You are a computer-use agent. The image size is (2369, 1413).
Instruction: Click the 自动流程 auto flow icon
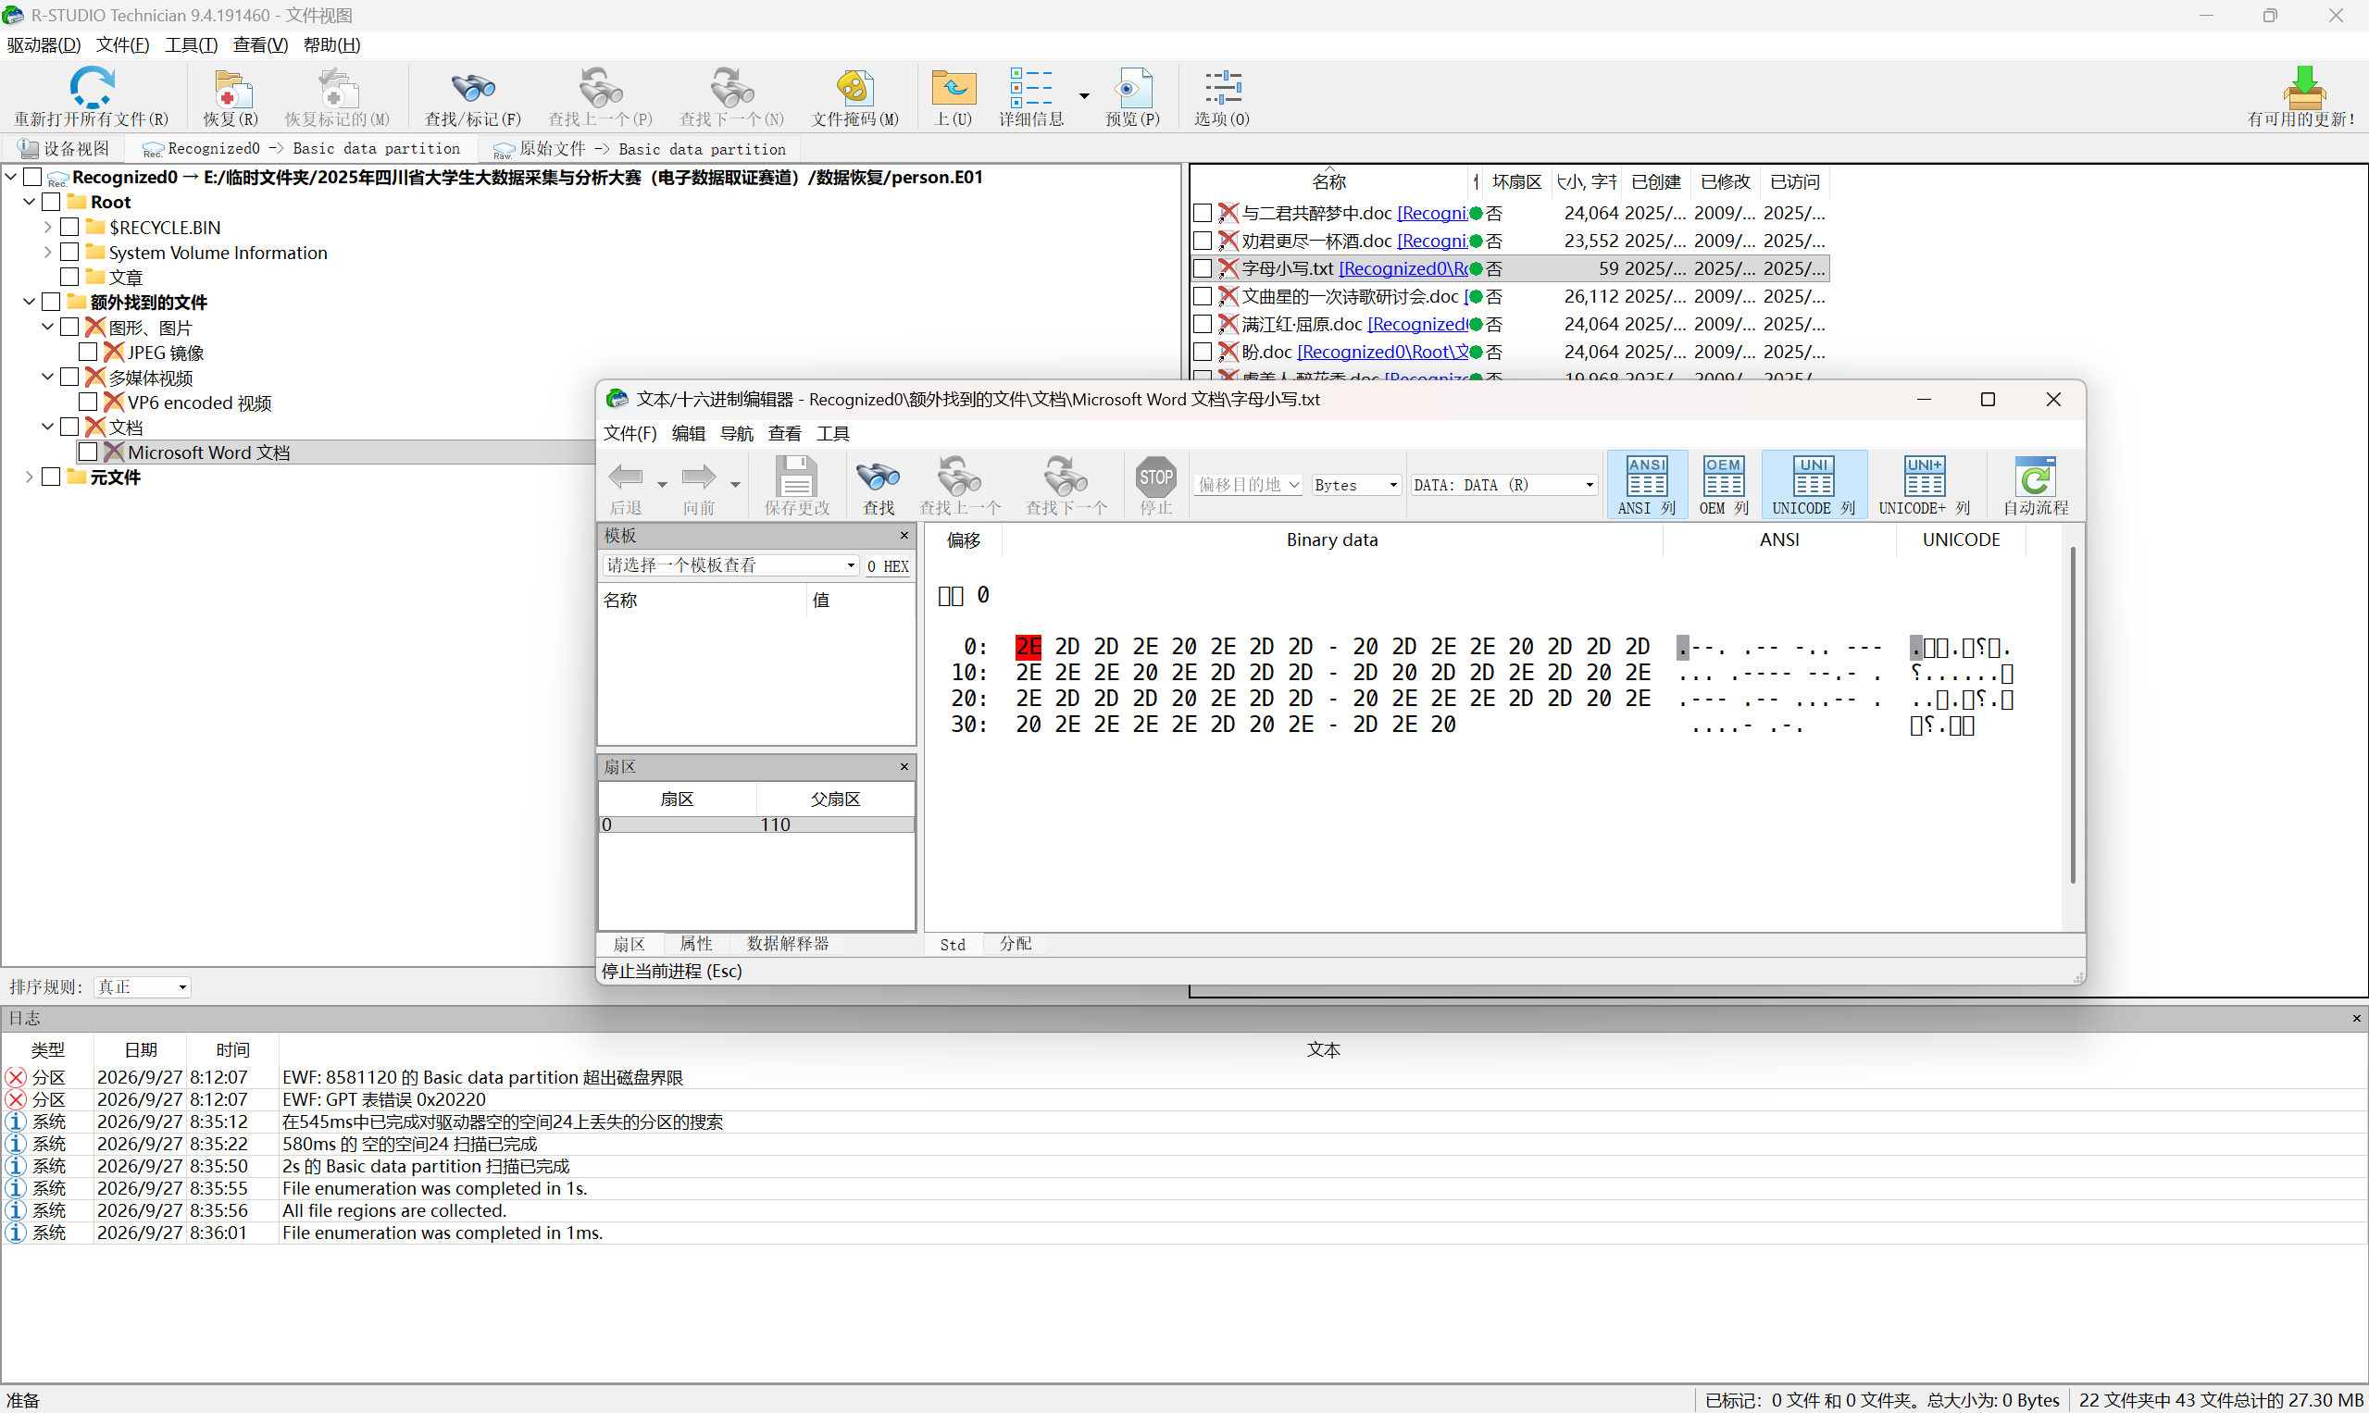click(2035, 475)
